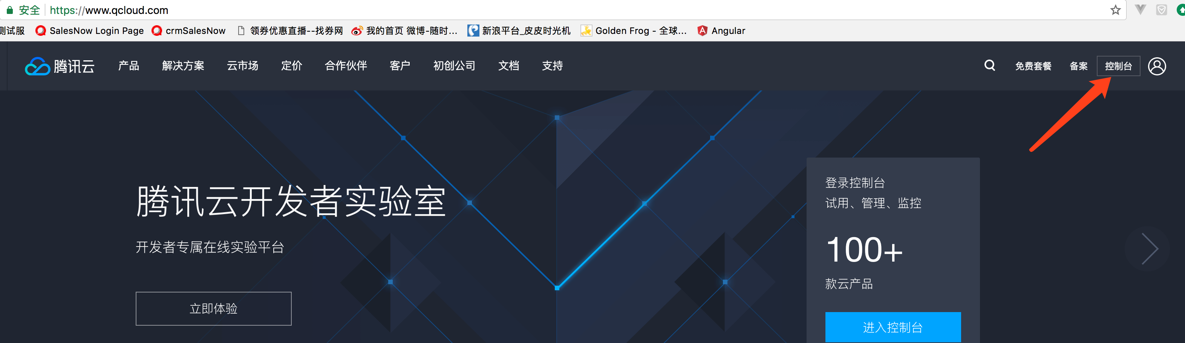Open the site search magnifier icon
This screenshot has height=343, width=1185.
[989, 66]
